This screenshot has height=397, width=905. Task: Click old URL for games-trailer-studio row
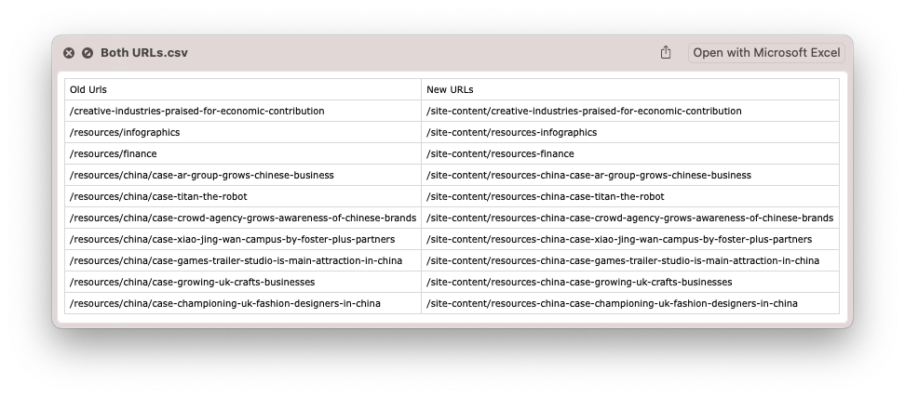coord(236,260)
